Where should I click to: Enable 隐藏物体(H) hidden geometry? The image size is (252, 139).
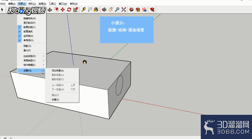pos(31,18)
